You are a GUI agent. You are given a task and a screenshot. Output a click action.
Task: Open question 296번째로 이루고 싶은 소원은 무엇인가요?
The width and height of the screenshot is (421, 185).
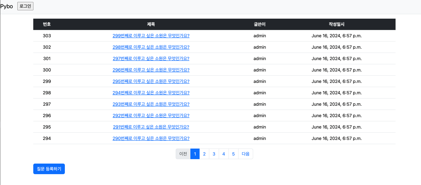(151, 70)
